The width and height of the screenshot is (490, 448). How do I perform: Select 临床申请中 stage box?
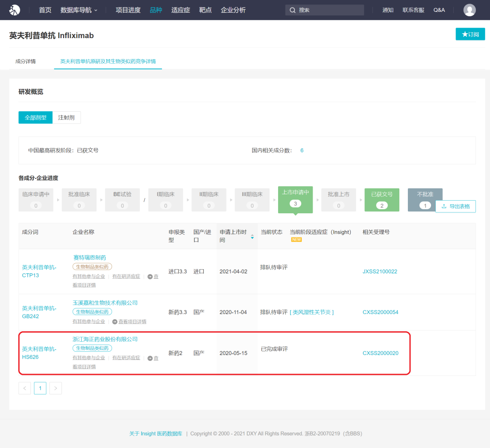tap(36, 200)
